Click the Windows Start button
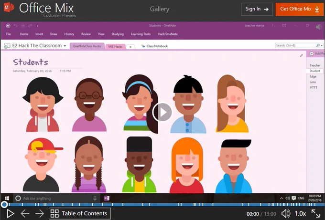325x220 pixels. (7, 198)
